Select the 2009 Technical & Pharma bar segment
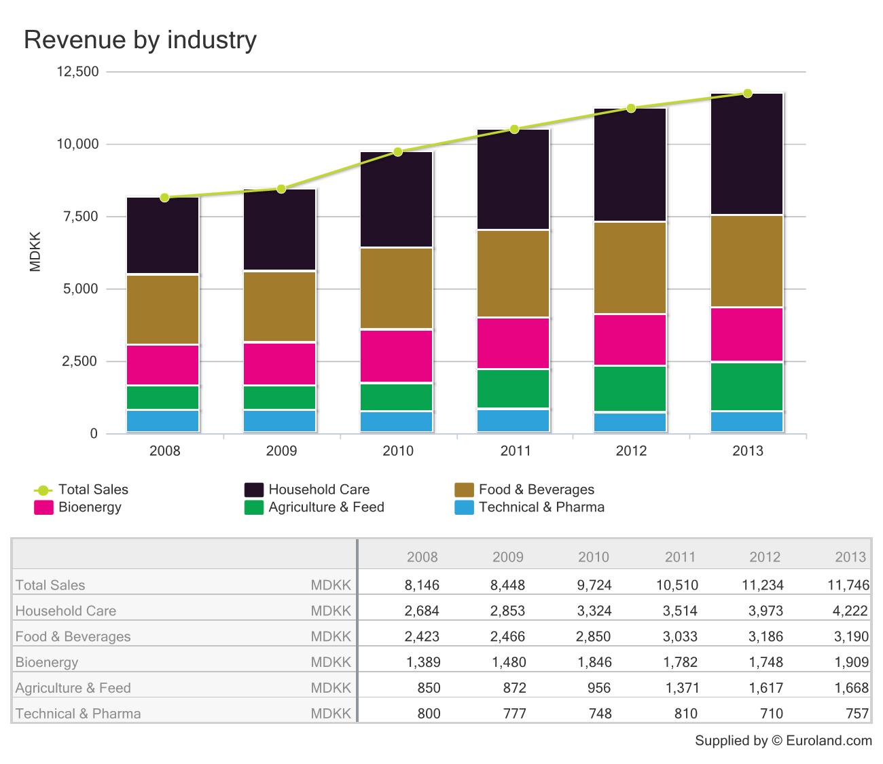883x764 pixels. click(x=280, y=421)
